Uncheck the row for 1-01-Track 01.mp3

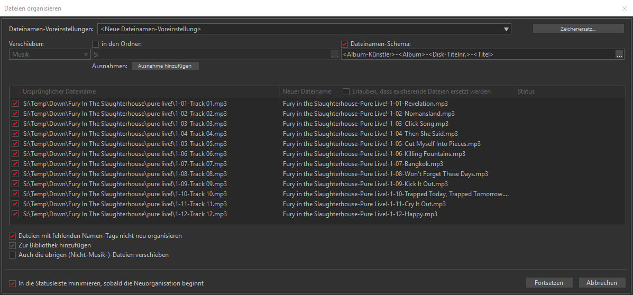(x=15, y=104)
